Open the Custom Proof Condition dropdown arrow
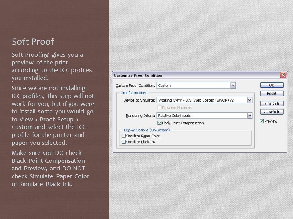293x219 pixels. point(233,85)
